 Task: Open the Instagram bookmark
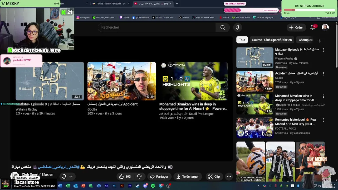[83, 18]
